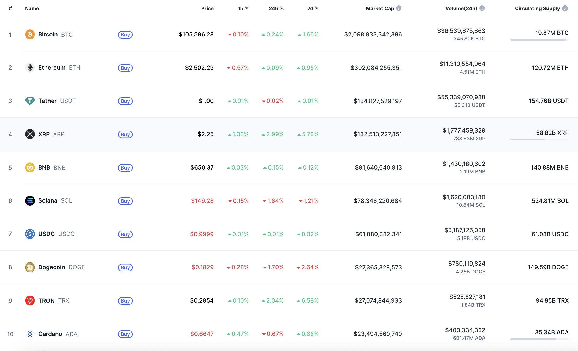Click the XRP logo icon

tap(30, 134)
